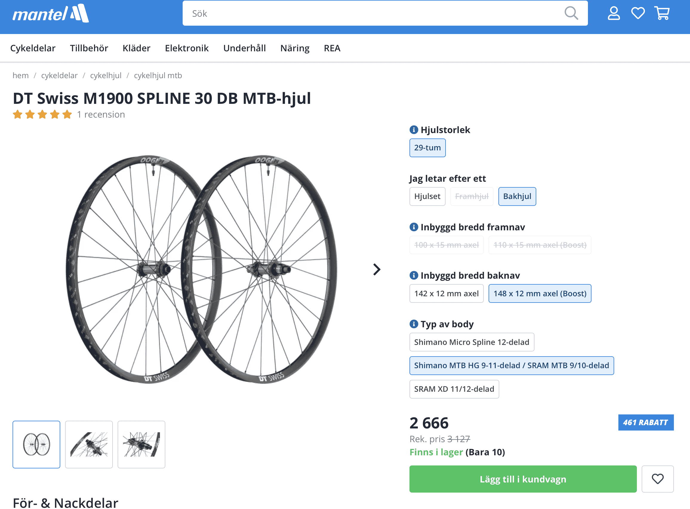Screen dimensions: 690x509
Task: Click the info icon beside Hjulstorlek
Action: [414, 130]
